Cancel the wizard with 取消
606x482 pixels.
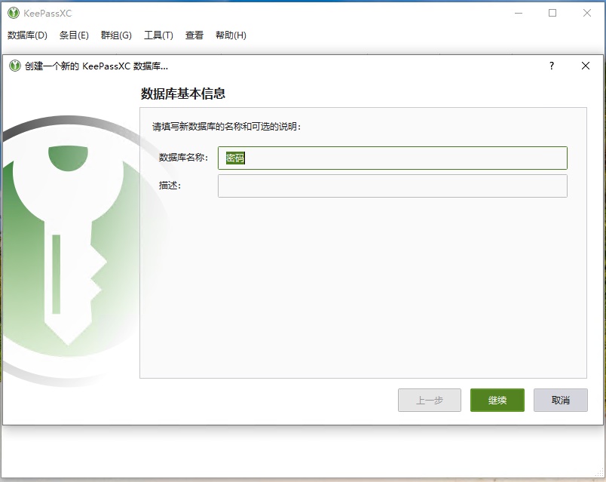pyautogui.click(x=561, y=400)
